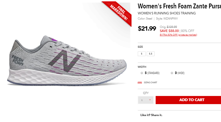221x122 pixels.
Task: Click the $21.99 sale price
Action: click(x=147, y=28)
